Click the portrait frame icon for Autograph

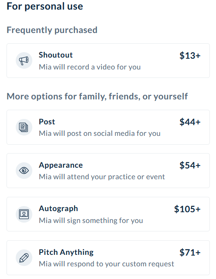pyautogui.click(x=24, y=214)
